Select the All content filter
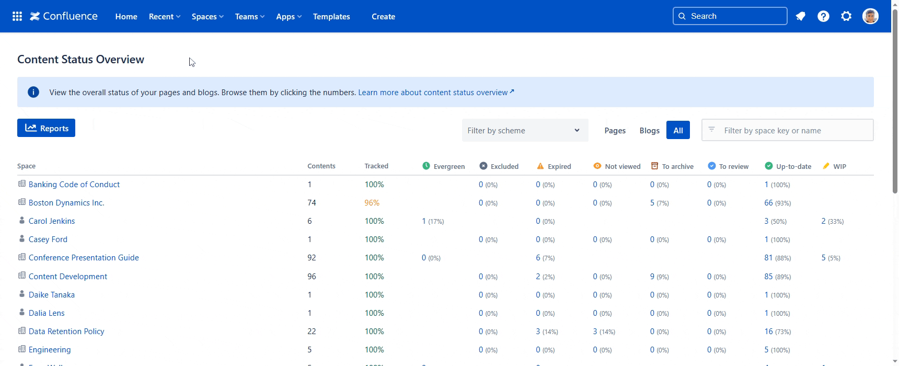 pyautogui.click(x=678, y=131)
